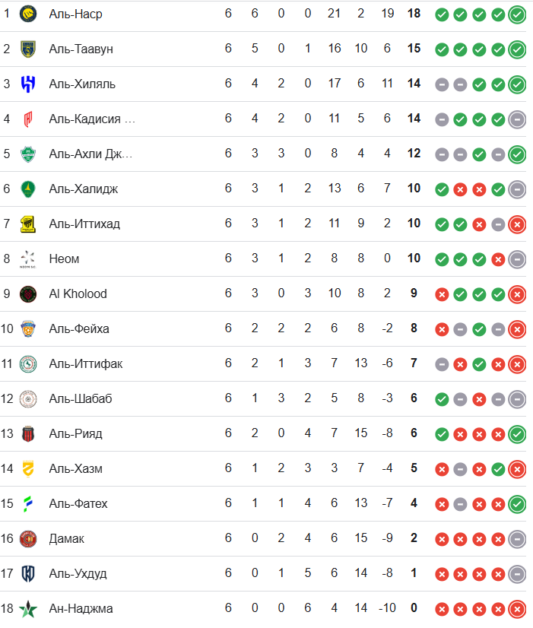Viewport: 533px width, 628px height.
Task: Click Аль-Иттихад's latest loss indicator
Action: click(517, 224)
